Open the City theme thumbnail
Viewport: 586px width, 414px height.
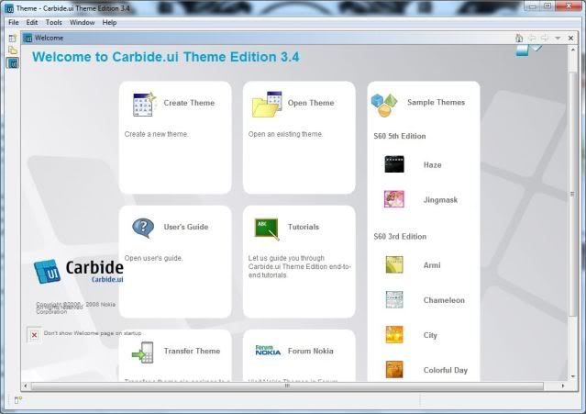394,334
